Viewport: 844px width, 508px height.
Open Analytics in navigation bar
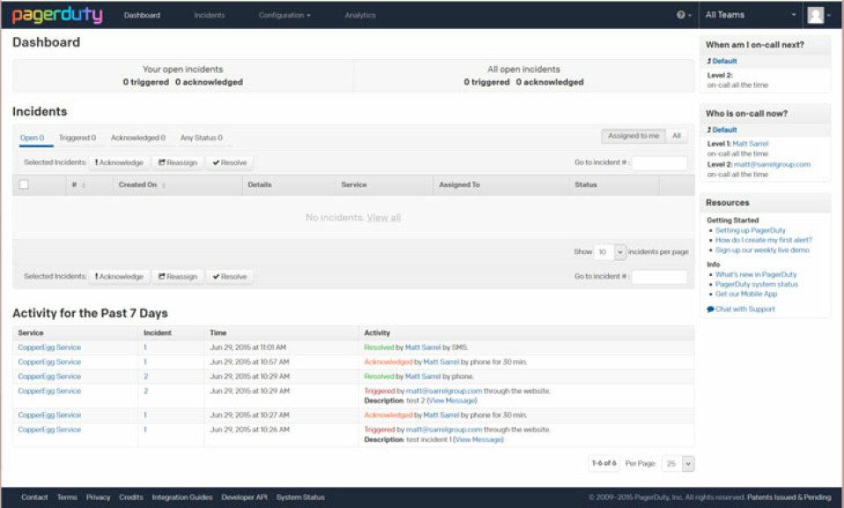[360, 15]
